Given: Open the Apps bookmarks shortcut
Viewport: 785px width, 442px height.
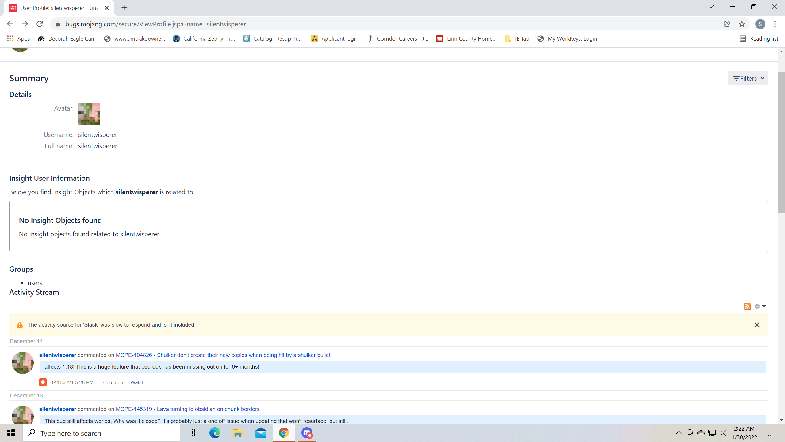Looking at the screenshot, I should [x=18, y=39].
